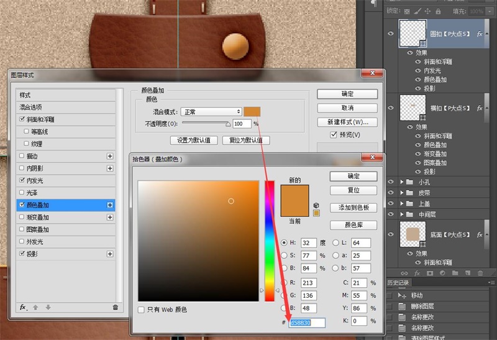Select the 颜色叠加 entry in the styles list
This screenshot has height=340, width=497.
(66, 205)
